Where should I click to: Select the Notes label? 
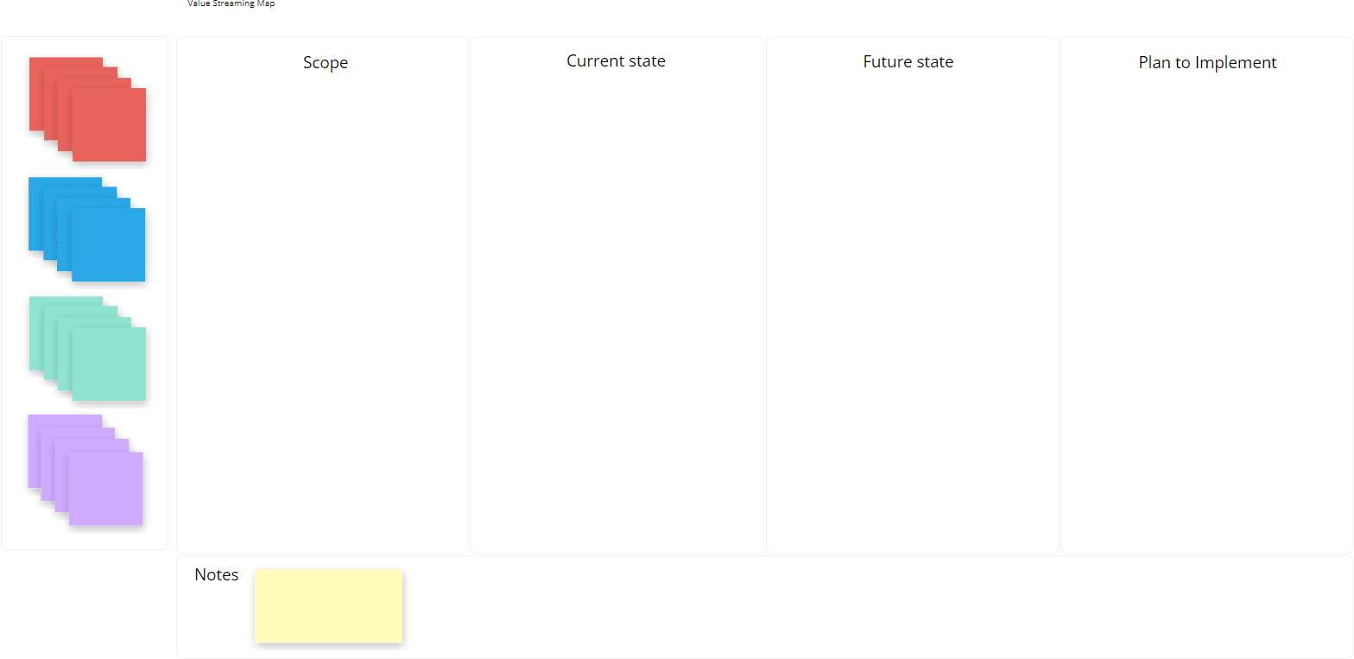coord(217,575)
